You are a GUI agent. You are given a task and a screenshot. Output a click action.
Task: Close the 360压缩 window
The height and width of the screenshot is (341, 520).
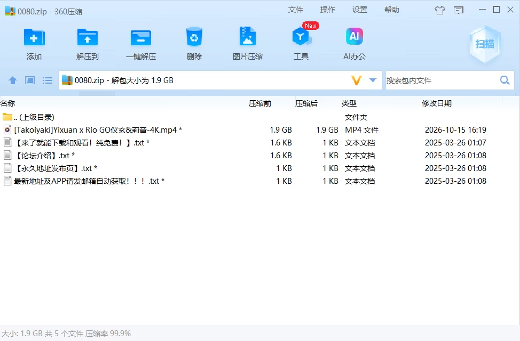tap(510, 10)
